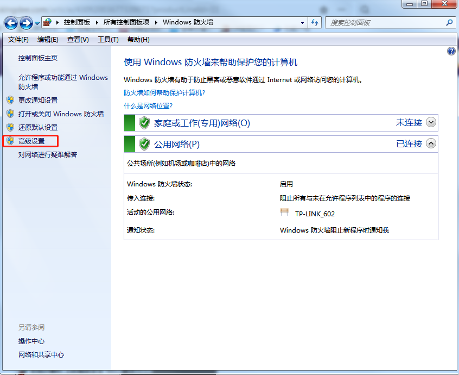Select 通知状态: label

(x=141, y=230)
